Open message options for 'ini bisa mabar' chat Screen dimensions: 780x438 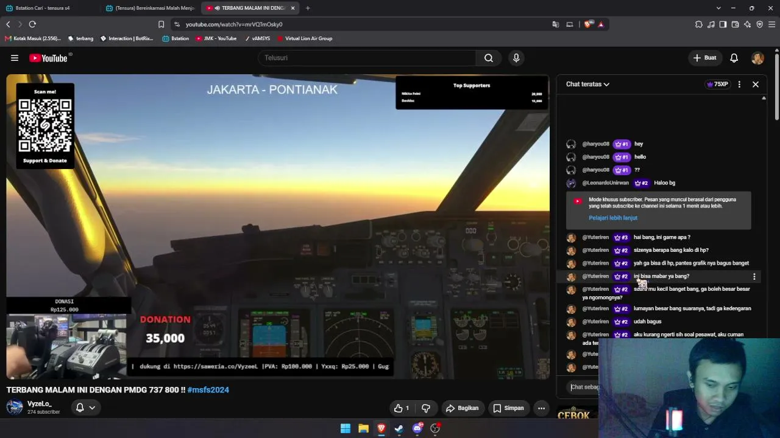pos(754,277)
